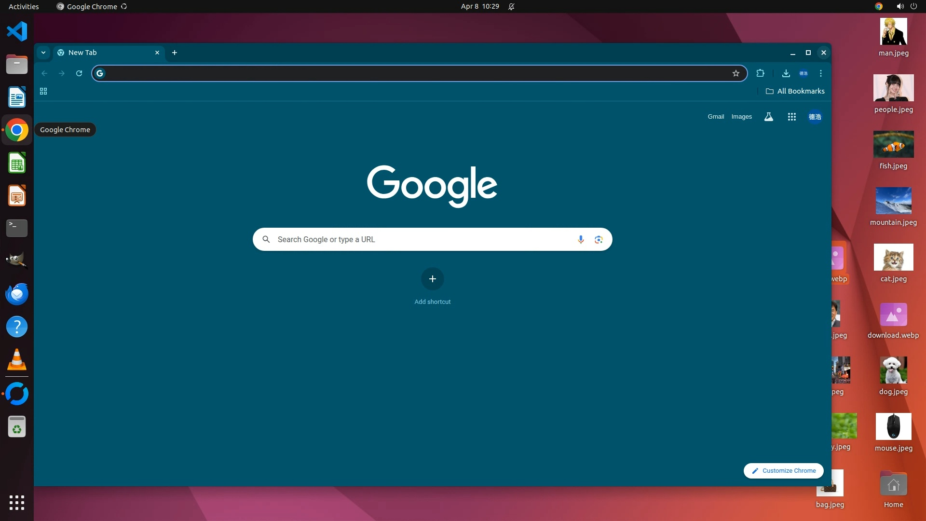Click the voice search microphone icon

click(581, 239)
